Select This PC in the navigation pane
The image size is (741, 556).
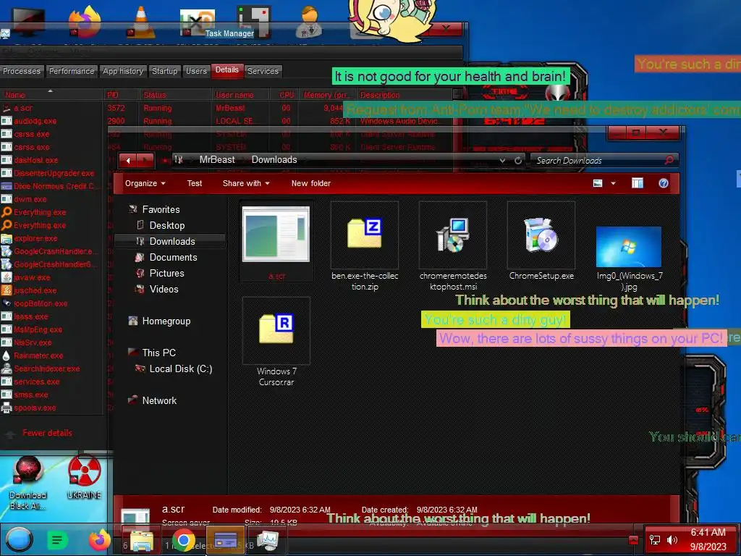coord(158,353)
